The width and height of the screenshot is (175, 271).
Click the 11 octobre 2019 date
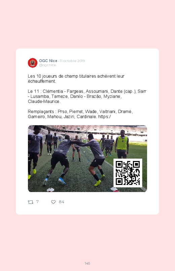(x=72, y=61)
